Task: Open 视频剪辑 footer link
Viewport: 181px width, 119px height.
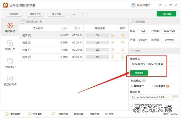Action: click(x=63, y=114)
